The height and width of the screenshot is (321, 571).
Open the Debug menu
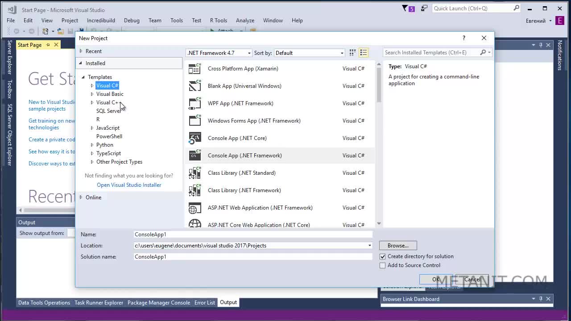(132, 21)
